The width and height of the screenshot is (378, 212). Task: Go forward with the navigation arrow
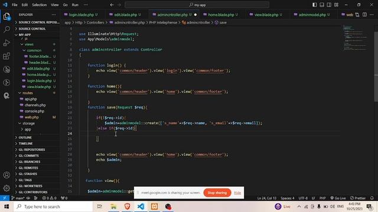(119, 5)
